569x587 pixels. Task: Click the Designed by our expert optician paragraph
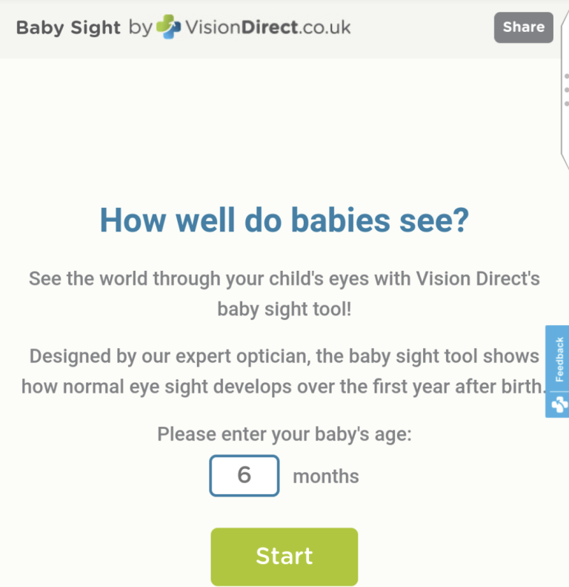coord(283,371)
